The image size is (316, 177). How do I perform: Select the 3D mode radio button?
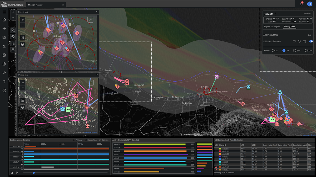pyautogui.click(x=273, y=50)
